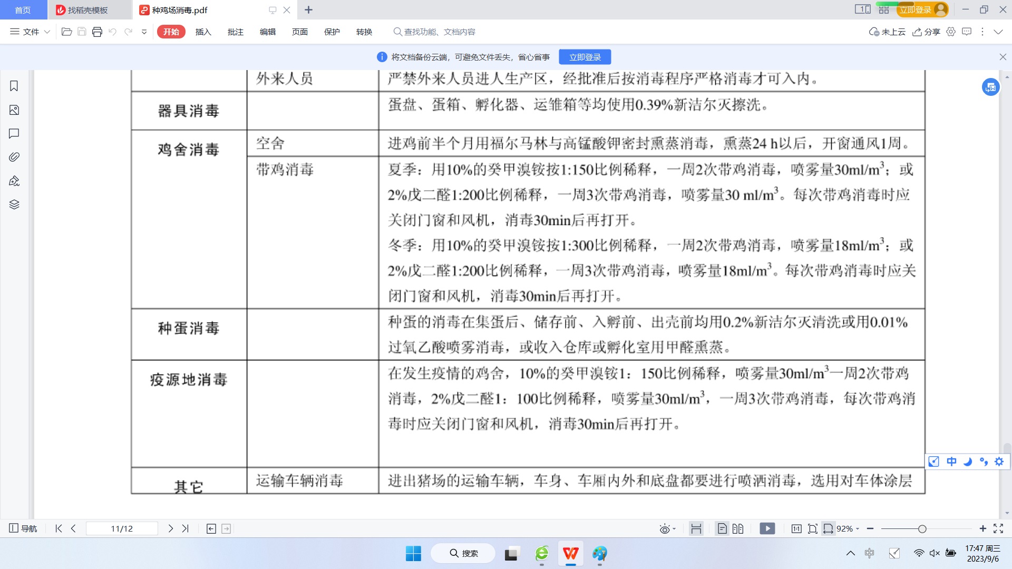Viewport: 1012px width, 569px height.
Task: Open the layers panel in left sidebar
Action: [x=14, y=204]
